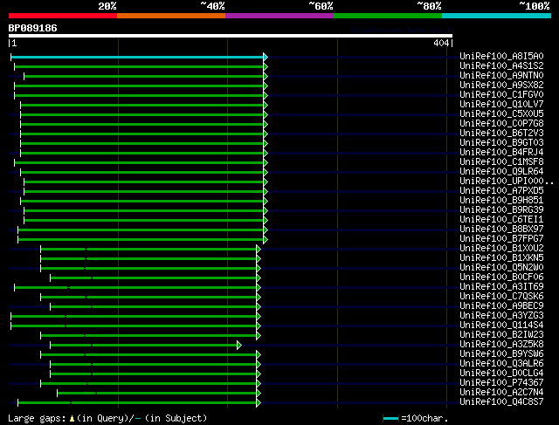The image size is (559, 425).
Task: Select hit label UniRef100_B9H851
Action: coord(501,200)
